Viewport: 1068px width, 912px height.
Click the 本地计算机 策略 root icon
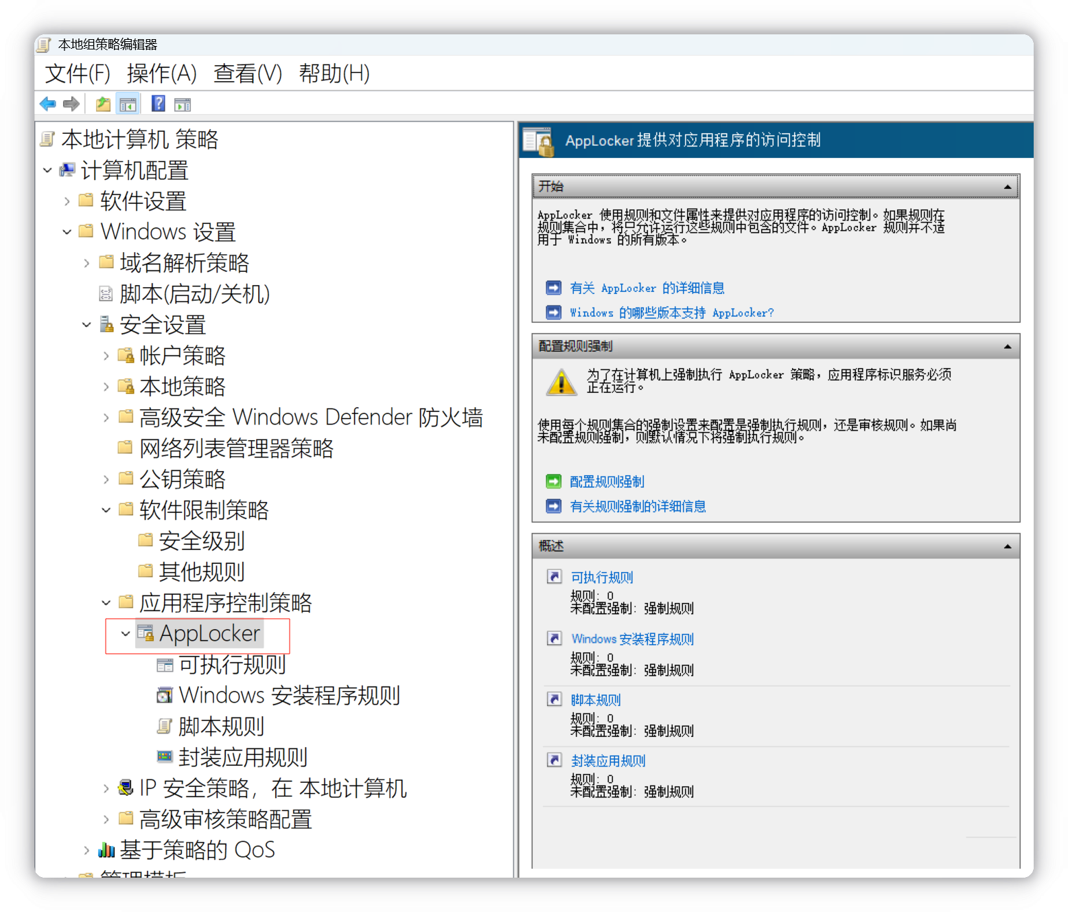tap(47, 139)
